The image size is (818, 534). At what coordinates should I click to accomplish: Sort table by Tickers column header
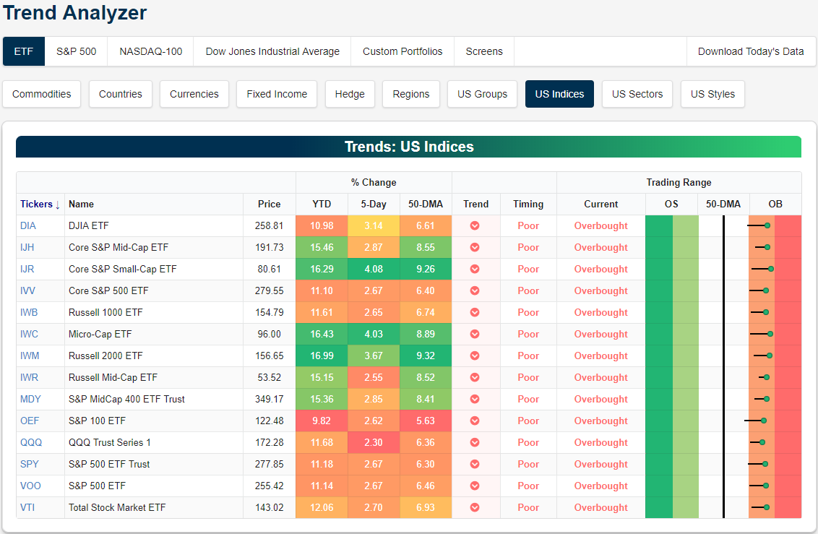40,204
